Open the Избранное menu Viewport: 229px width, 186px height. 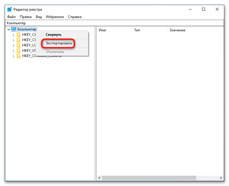[55, 17]
